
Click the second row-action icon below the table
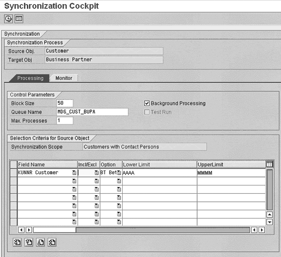coord(29,242)
